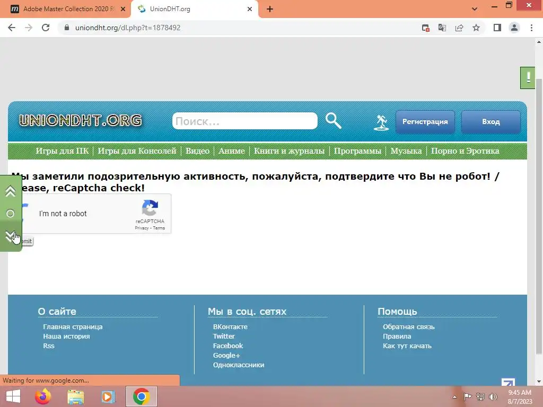
Task: Switch to the UnionDHT.org tab
Action: pyautogui.click(x=194, y=9)
